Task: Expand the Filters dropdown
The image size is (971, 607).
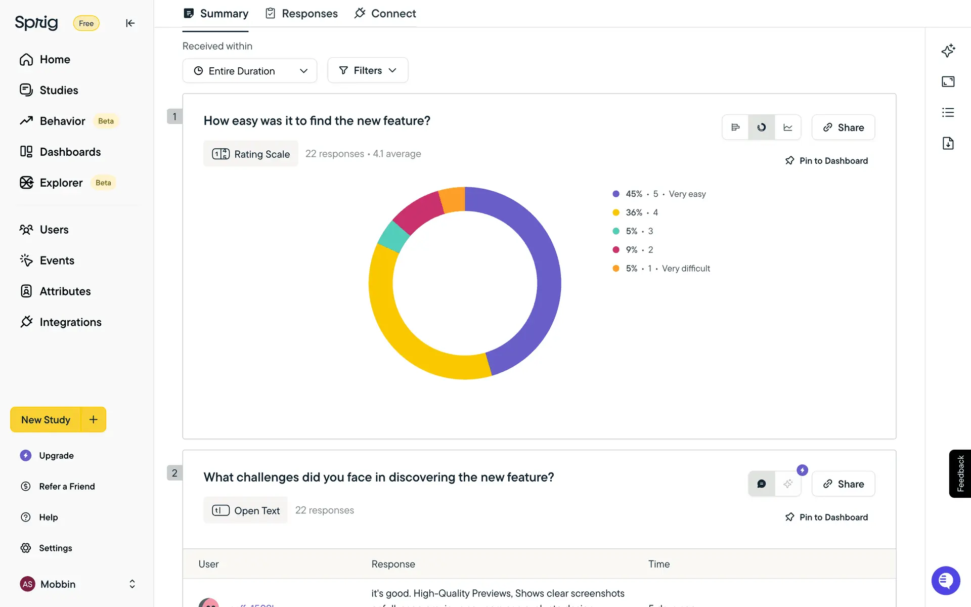Action: click(x=368, y=70)
